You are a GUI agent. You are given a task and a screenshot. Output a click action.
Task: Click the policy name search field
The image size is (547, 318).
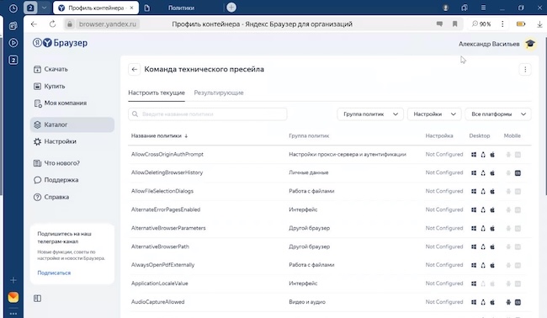208,114
